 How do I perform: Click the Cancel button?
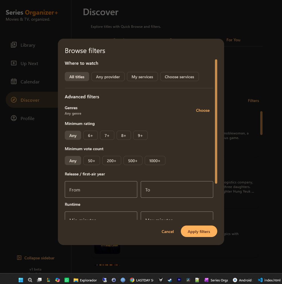(168, 231)
